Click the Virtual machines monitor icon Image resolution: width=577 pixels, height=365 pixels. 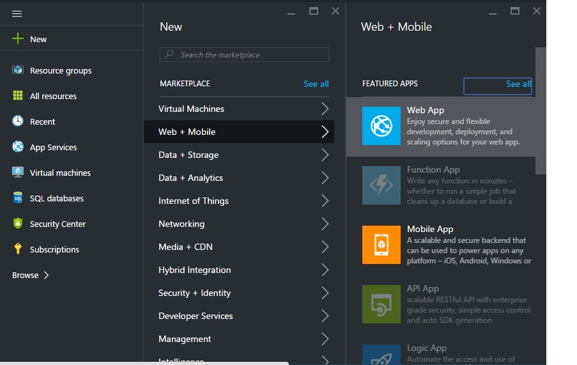tap(18, 172)
